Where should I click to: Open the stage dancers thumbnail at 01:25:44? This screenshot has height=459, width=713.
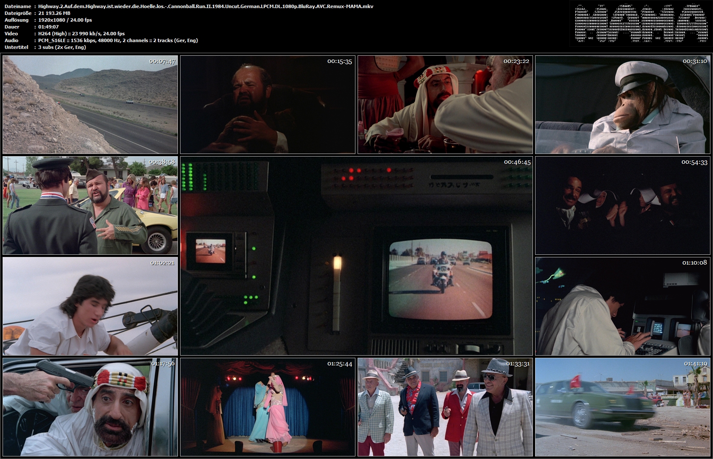click(268, 407)
